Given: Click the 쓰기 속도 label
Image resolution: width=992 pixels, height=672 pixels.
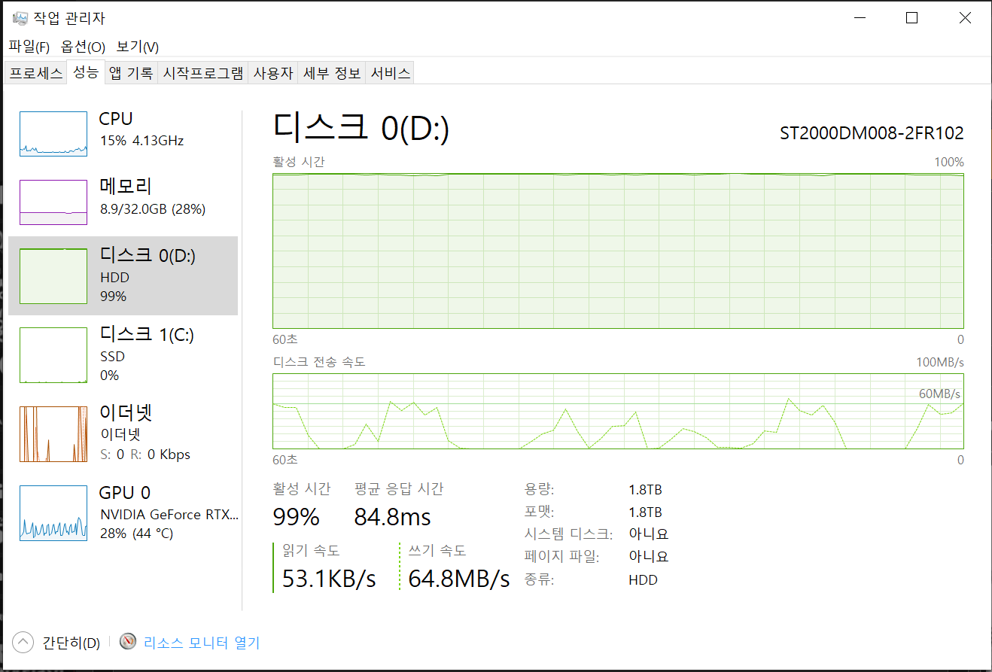Looking at the screenshot, I should 437,550.
